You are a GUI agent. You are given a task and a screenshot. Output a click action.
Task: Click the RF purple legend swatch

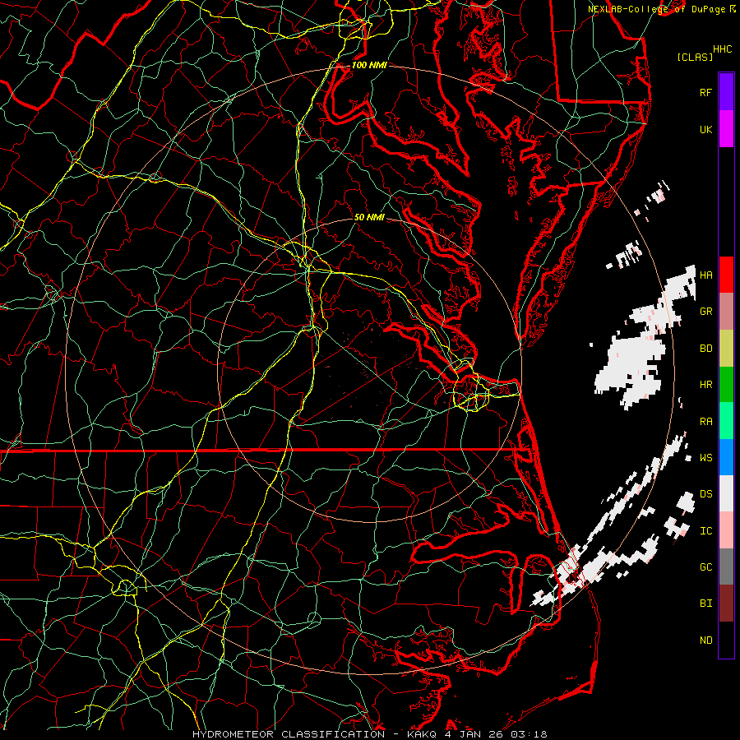point(726,92)
